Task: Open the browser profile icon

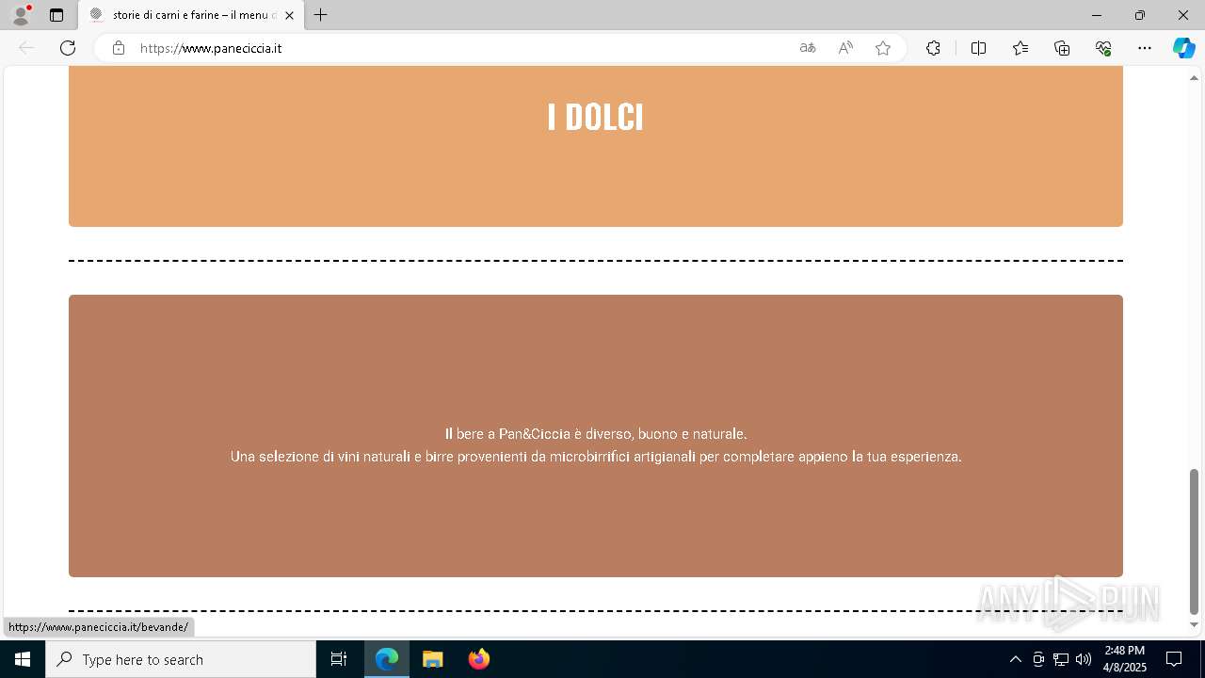Action: tap(21, 15)
